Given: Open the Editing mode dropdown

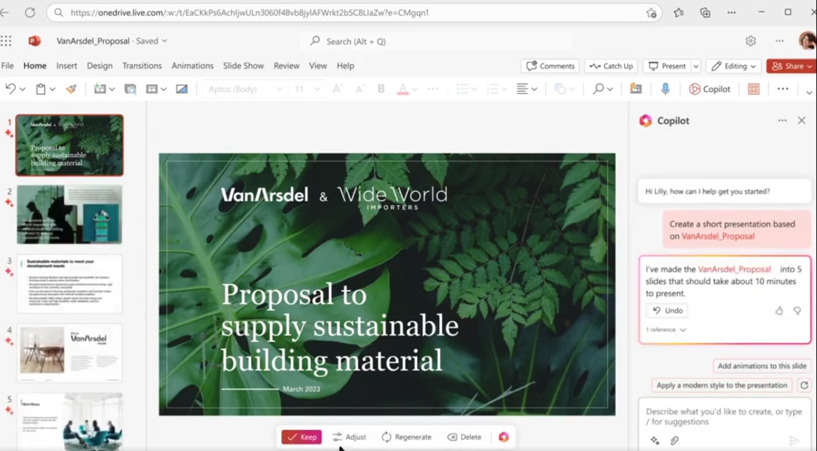Looking at the screenshot, I should tap(733, 66).
